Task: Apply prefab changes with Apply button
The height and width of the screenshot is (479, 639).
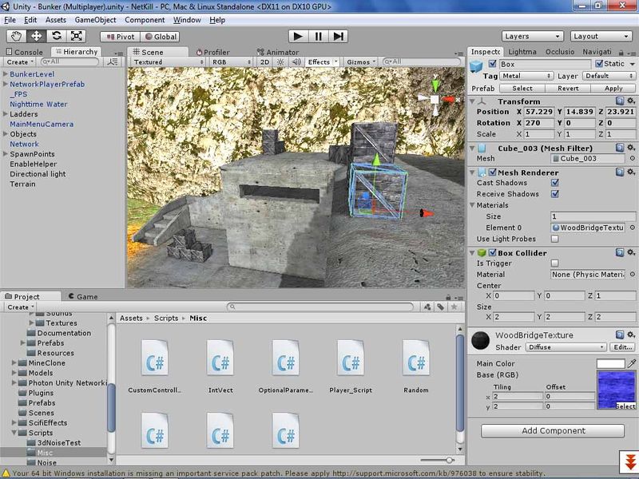Action: [x=613, y=88]
